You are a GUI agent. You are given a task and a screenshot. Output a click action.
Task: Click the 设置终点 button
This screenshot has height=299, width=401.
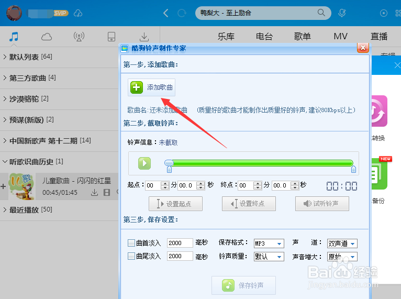click(249, 204)
